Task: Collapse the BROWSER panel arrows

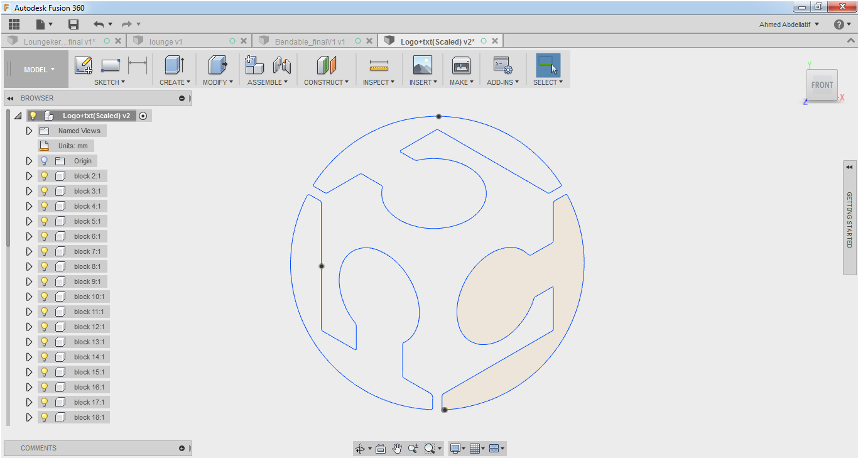Action: 10,98
